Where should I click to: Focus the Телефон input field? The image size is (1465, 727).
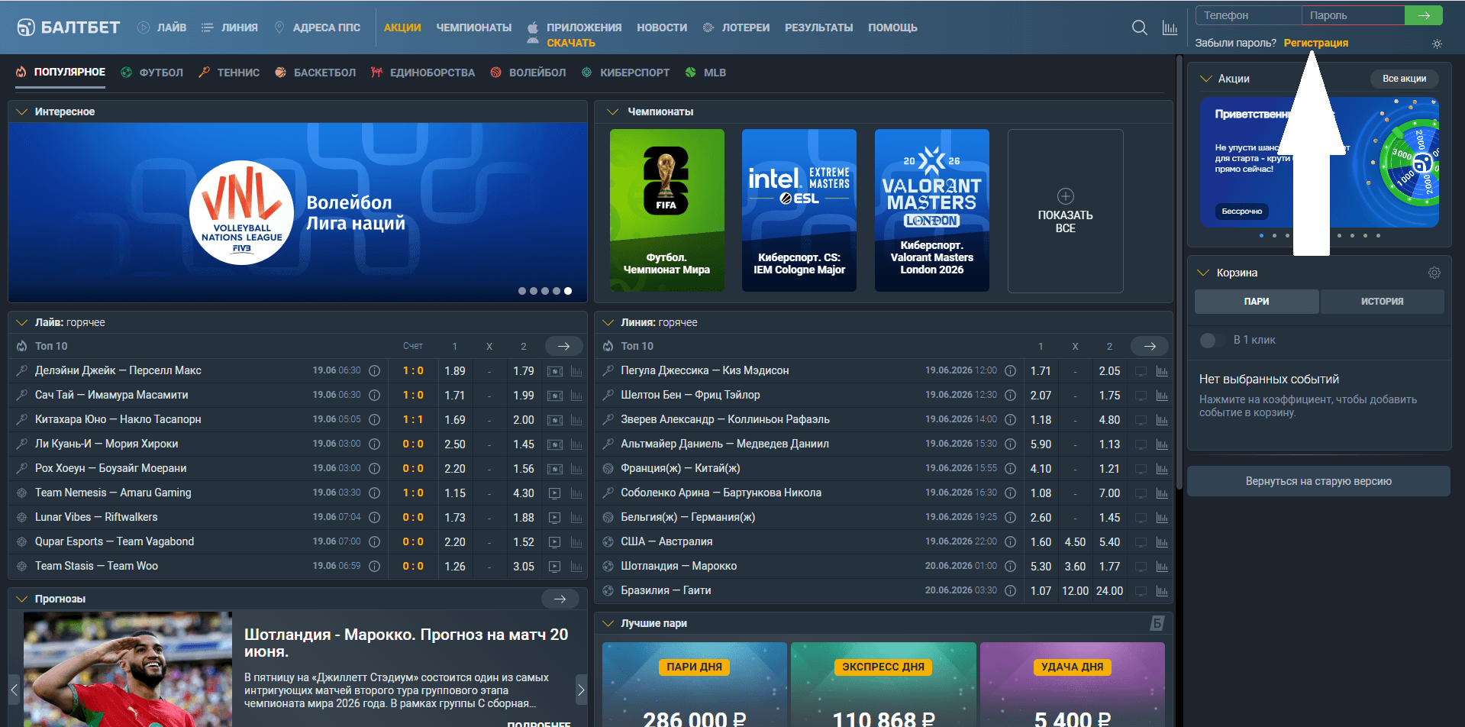click(x=1248, y=15)
